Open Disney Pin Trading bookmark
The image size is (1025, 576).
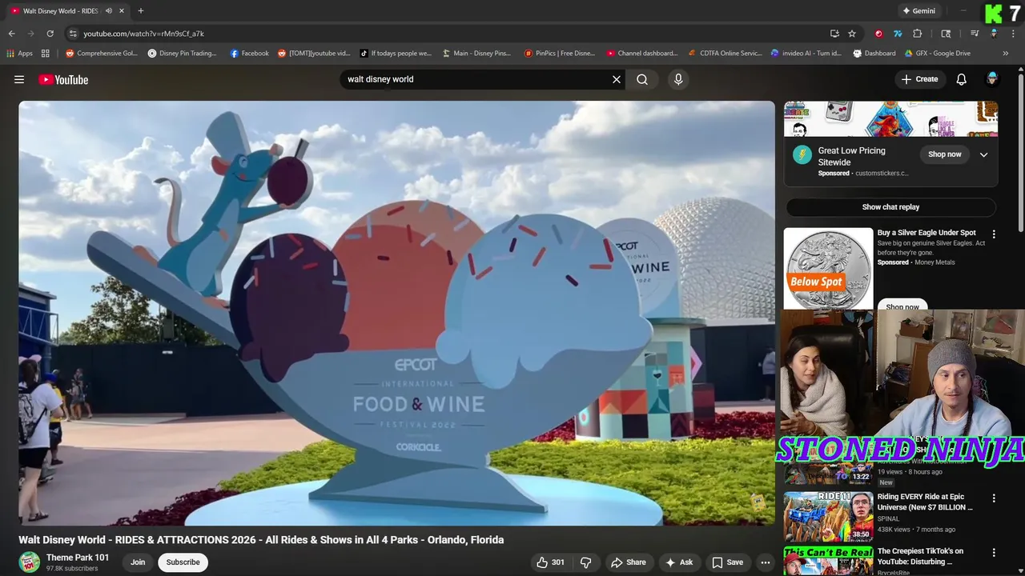coord(182,54)
